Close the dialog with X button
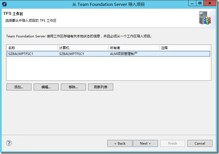The height and width of the screenshot is (154, 219). coord(210,3)
